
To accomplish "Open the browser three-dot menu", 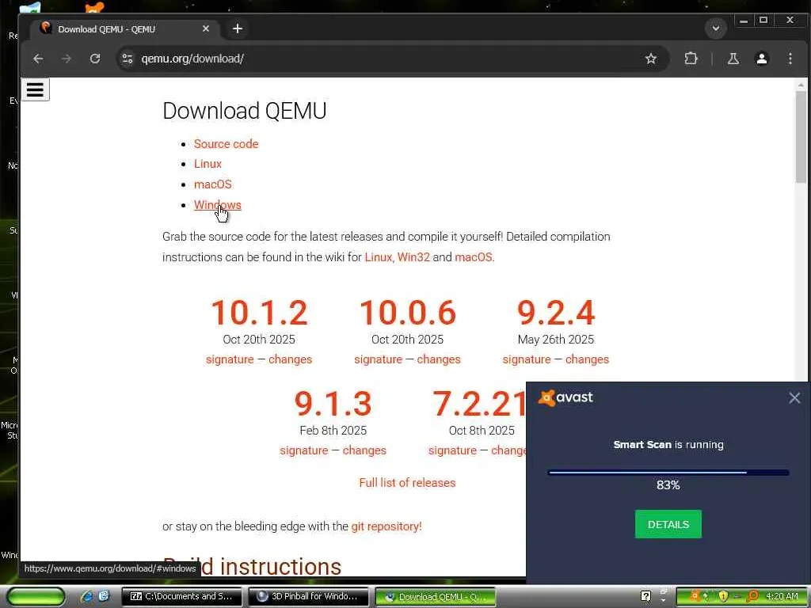I will [790, 59].
